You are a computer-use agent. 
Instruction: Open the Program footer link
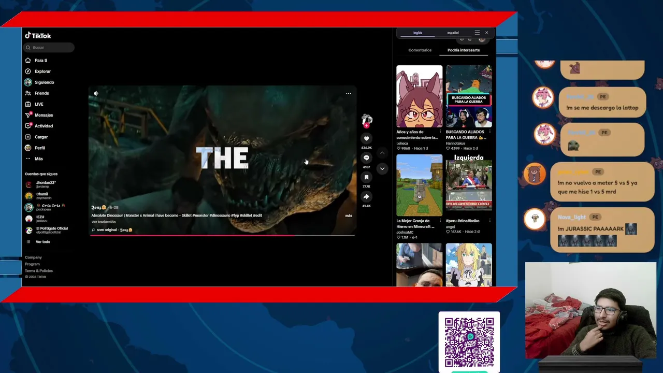[x=32, y=264]
